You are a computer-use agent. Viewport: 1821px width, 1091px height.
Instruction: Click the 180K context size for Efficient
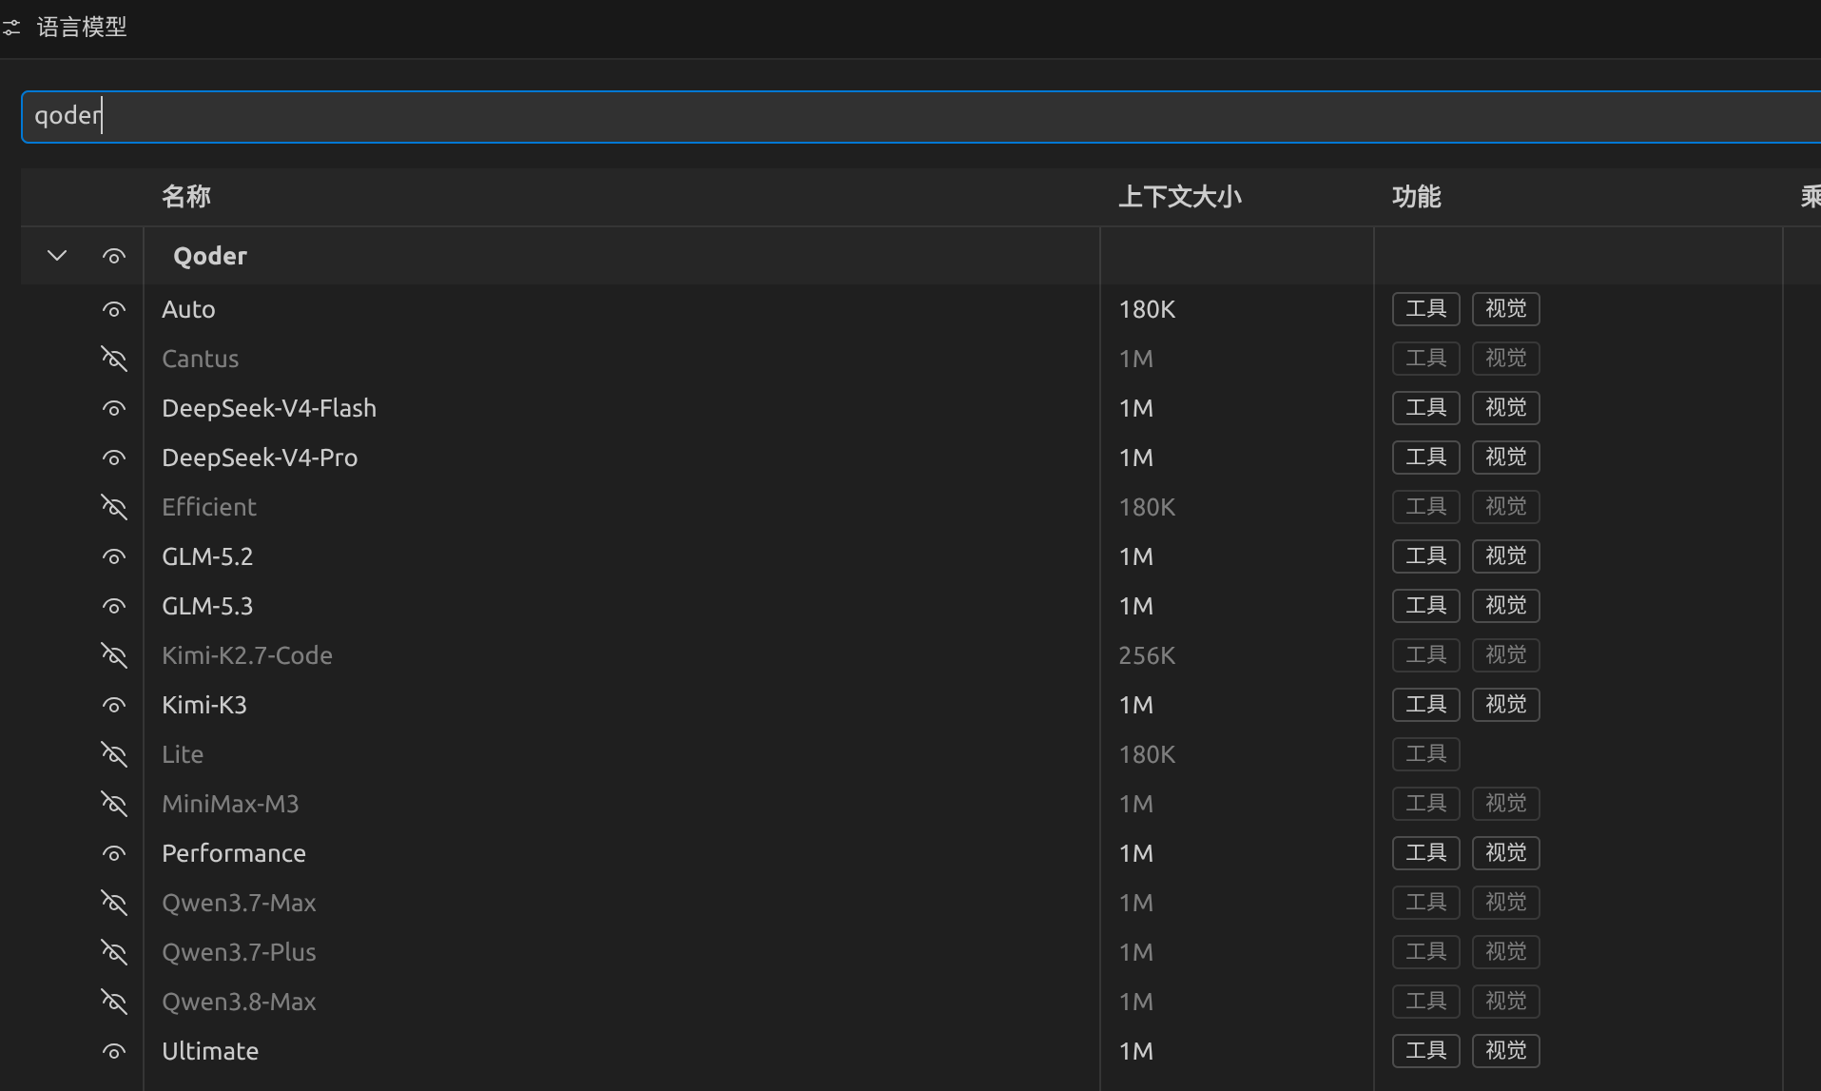(1147, 507)
